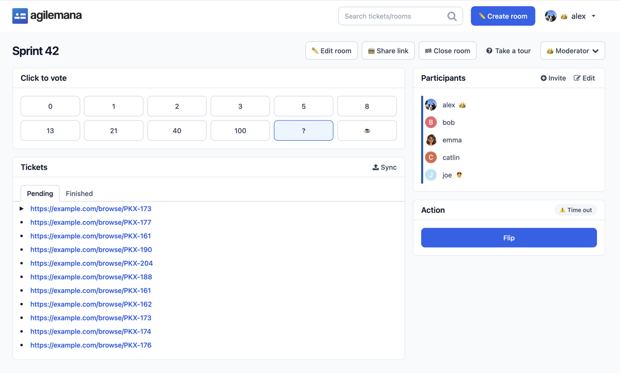This screenshot has height=373, width=620.
Task: Vote 5 points
Action: tap(303, 106)
